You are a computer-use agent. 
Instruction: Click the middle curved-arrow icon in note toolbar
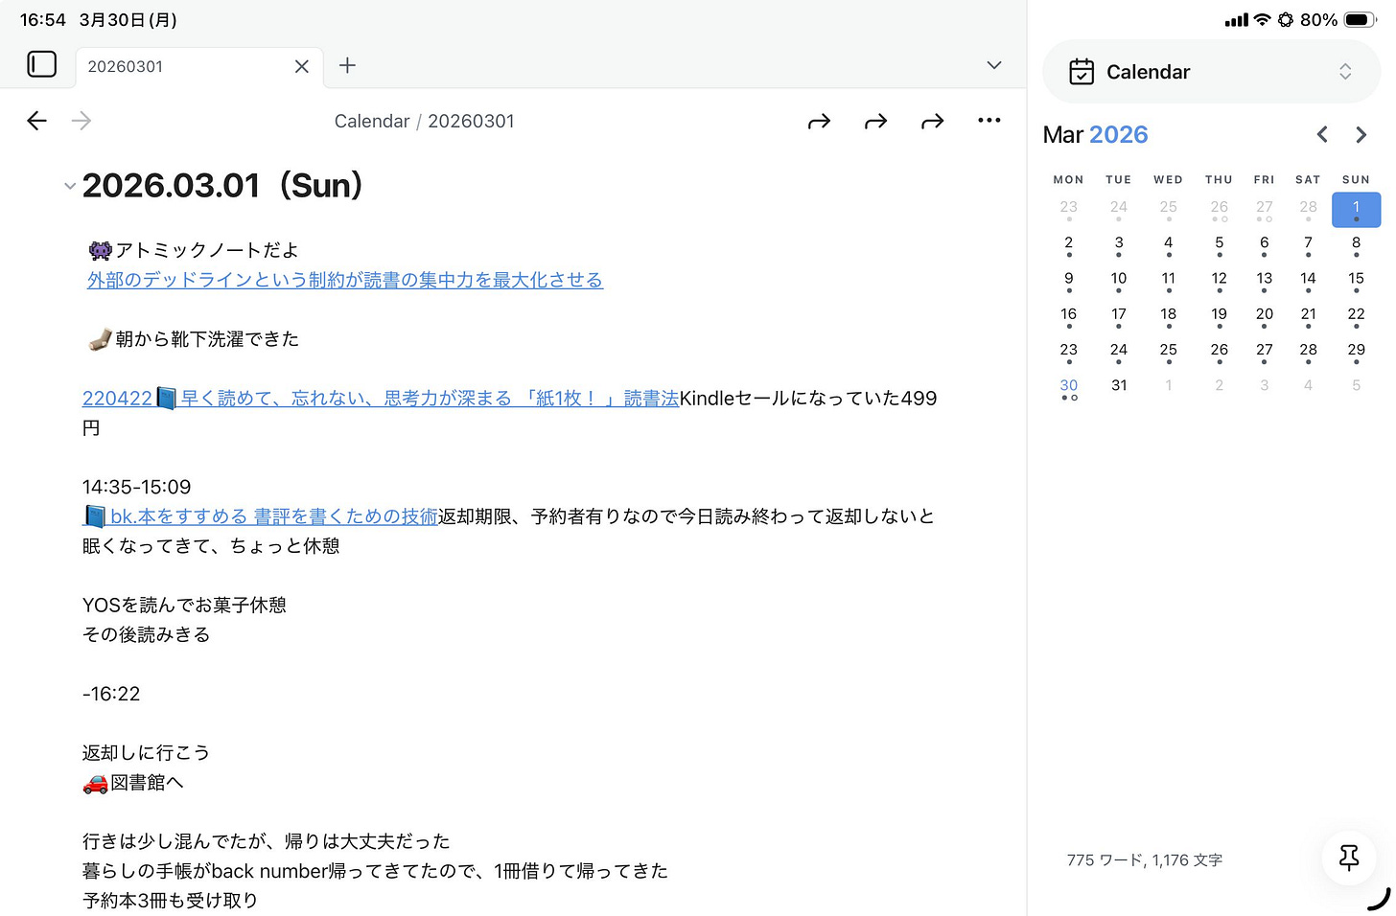pyautogui.click(x=875, y=121)
